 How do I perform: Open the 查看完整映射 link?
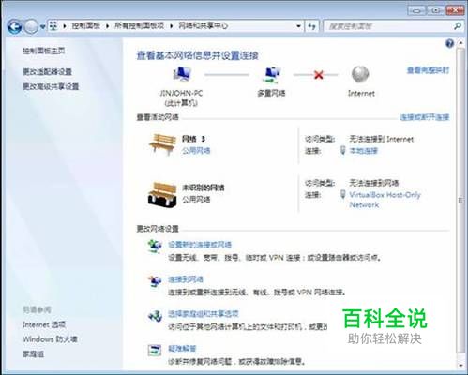coord(428,70)
